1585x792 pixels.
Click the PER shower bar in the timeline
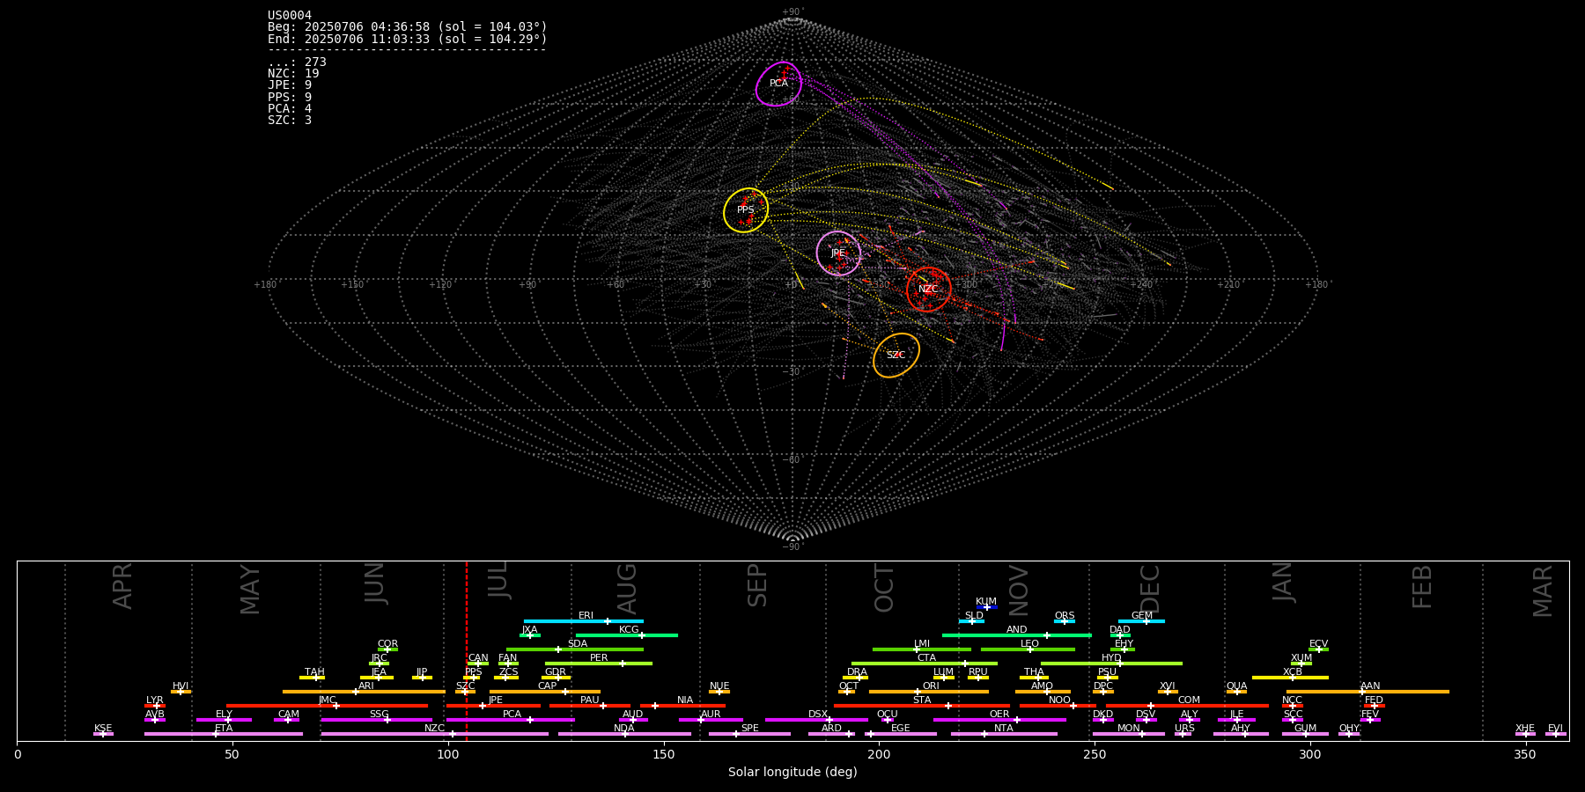(599, 664)
